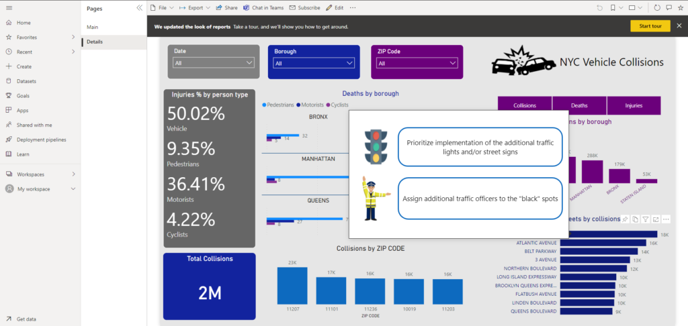Expand the Workspaces chevron
The height and width of the screenshot is (326, 688).
(73, 174)
